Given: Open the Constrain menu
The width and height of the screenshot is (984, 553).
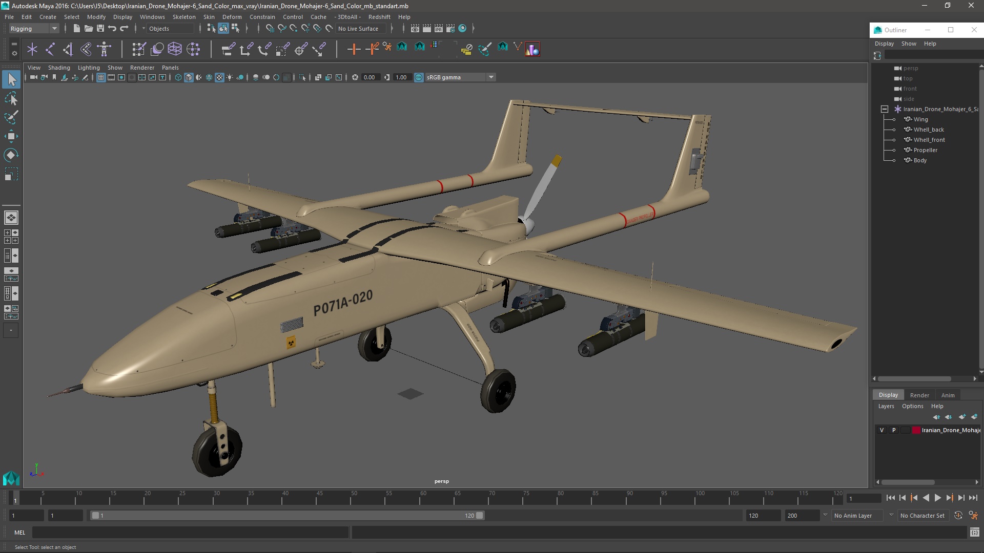Looking at the screenshot, I should point(262,17).
